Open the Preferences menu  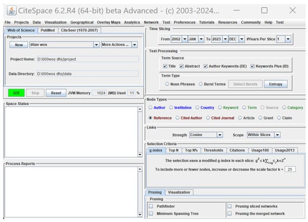point(184,22)
